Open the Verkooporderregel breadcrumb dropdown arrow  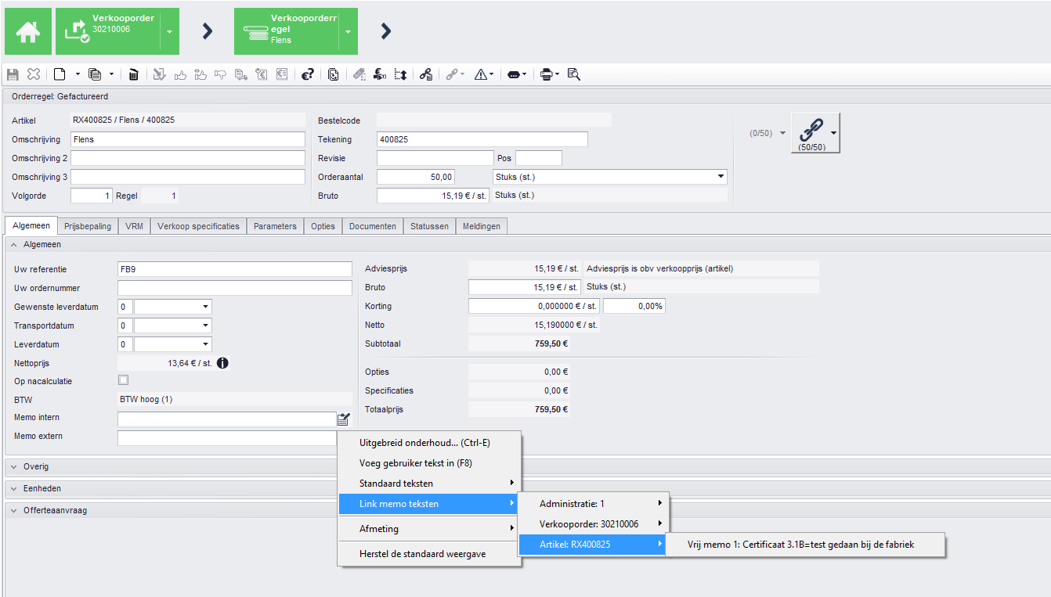[x=348, y=32]
